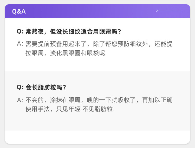Click the decorative arrow line in header
Screen dimensions: 195x148
point(169,11)
